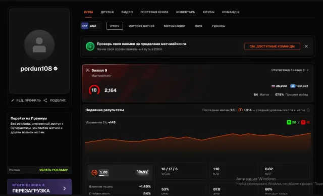Click the level 10 skill badge
The image size is (323, 196).
coord(94,90)
